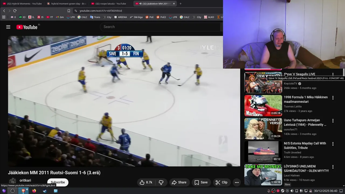Open Lauri Halinen channel link
This screenshot has width=345, height=194.
(x=292, y=175)
